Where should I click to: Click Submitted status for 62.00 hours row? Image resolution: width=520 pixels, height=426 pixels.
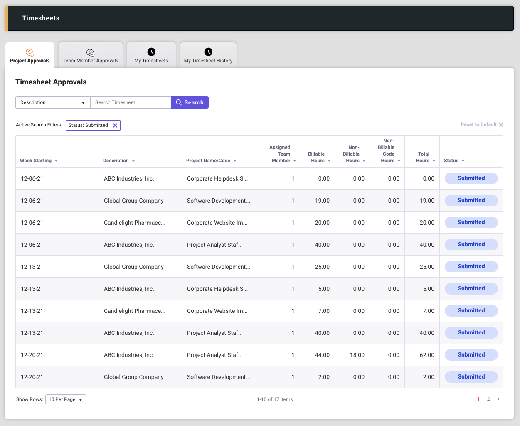tap(471, 355)
